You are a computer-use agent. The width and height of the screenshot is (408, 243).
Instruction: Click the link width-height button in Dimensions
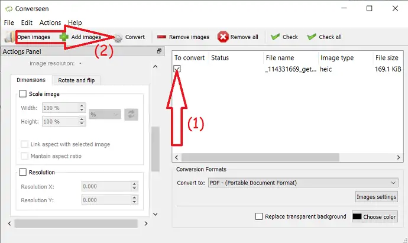point(131,114)
